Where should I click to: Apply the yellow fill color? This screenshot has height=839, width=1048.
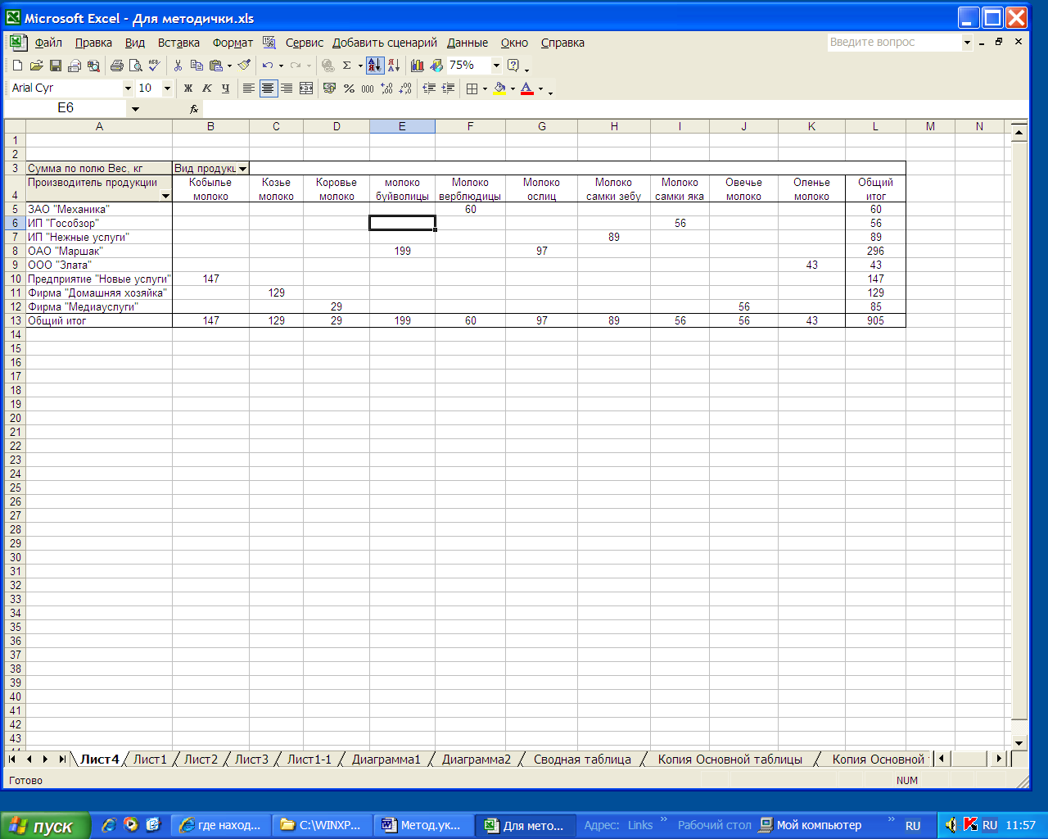tap(499, 88)
